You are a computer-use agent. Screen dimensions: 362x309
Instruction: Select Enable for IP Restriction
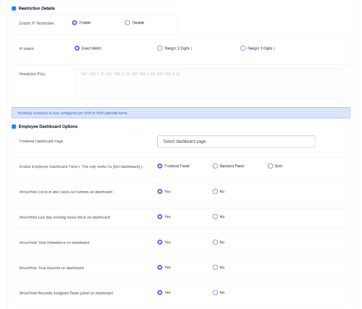(74, 23)
